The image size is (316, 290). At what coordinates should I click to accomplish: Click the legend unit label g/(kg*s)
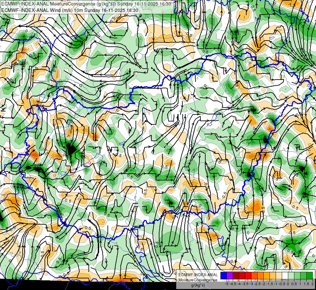[198, 285]
